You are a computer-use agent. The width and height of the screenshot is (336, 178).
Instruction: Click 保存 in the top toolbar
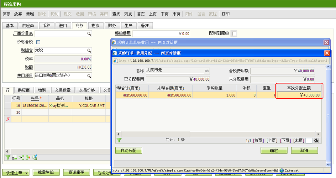[6, 14]
